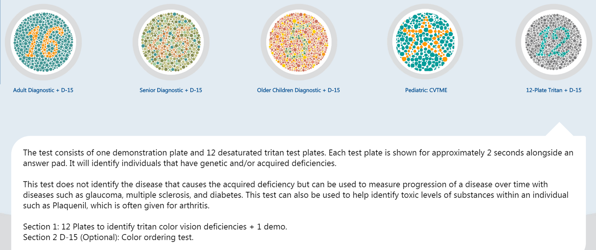Select the Senior Diagnostic green dotted plate
The height and width of the screenshot is (250, 596).
tap(171, 42)
